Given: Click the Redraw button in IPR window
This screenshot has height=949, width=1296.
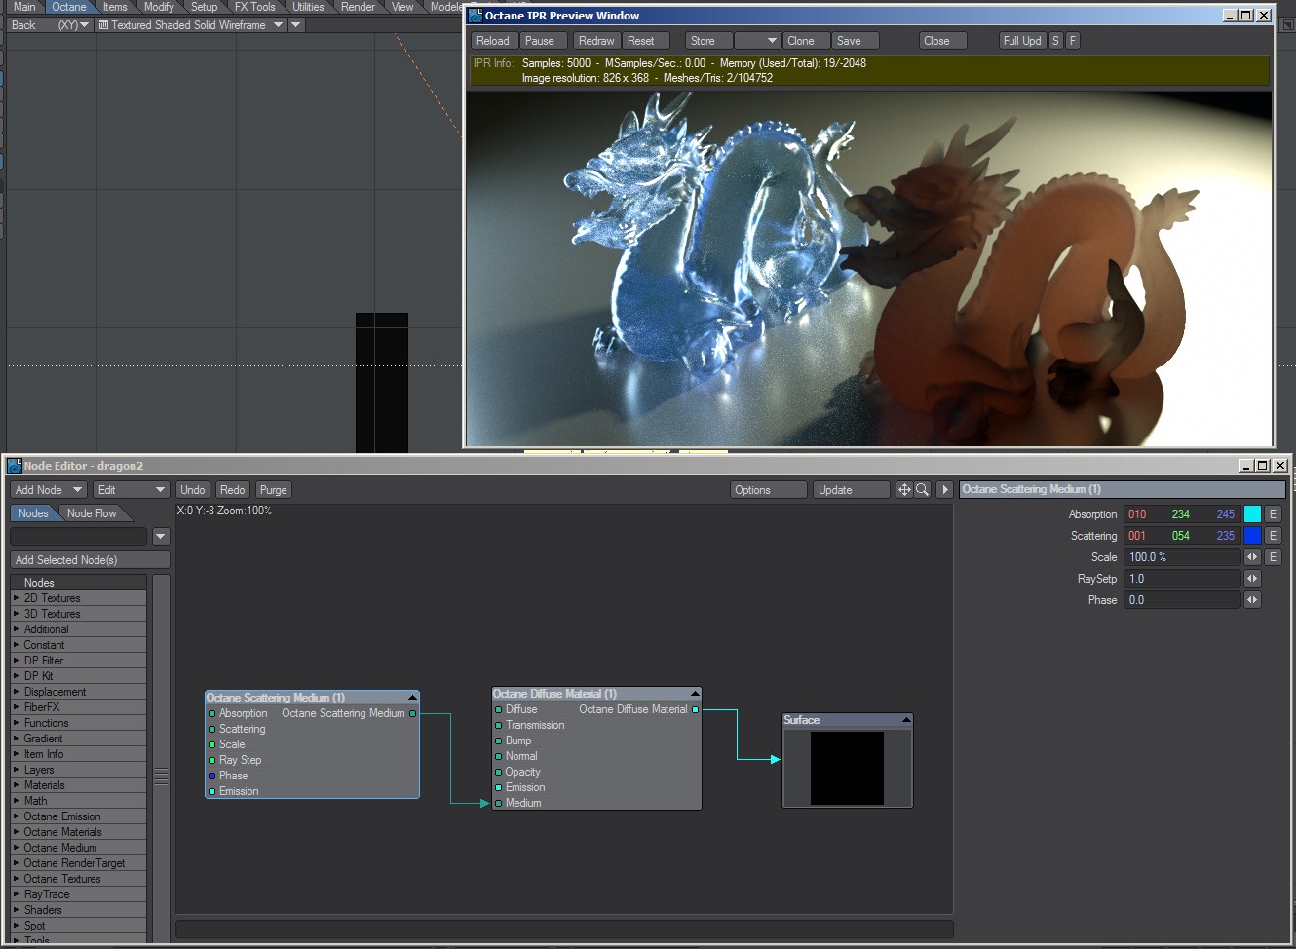Looking at the screenshot, I should coord(596,41).
